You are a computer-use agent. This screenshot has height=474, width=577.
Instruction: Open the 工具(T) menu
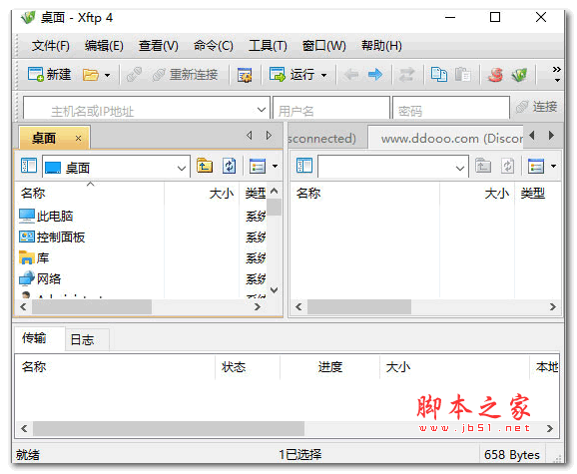coord(268,46)
